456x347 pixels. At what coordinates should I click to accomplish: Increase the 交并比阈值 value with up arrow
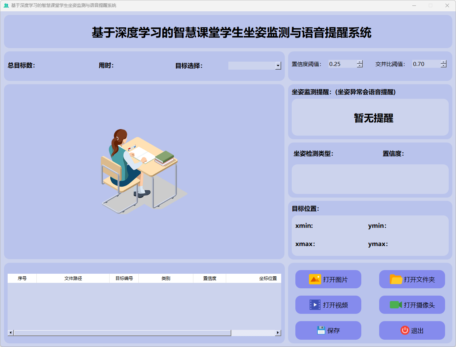443,62
